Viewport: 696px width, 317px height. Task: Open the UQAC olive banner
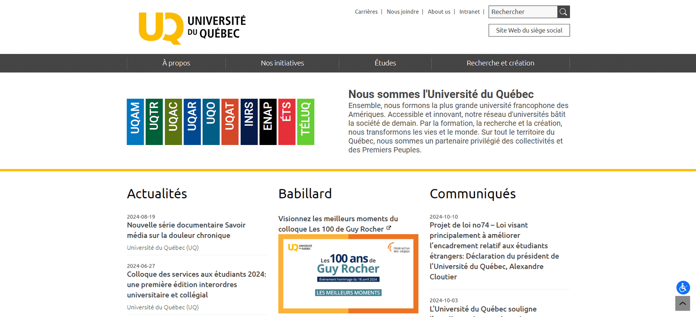(x=173, y=122)
